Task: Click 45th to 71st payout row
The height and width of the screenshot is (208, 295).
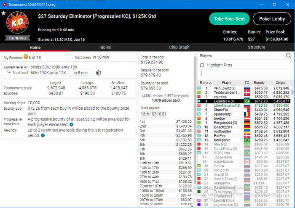Action: [166, 182]
